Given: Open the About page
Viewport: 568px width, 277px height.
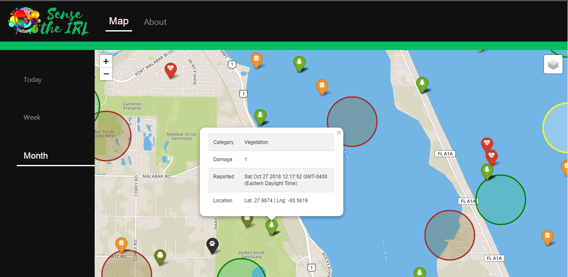Looking at the screenshot, I should coord(155,22).
